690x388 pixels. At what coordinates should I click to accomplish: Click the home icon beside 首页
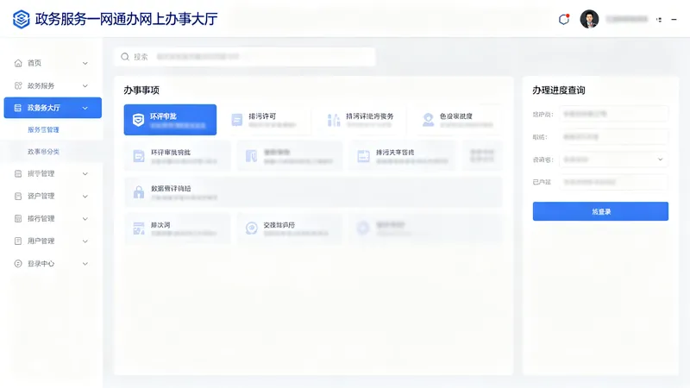point(18,63)
